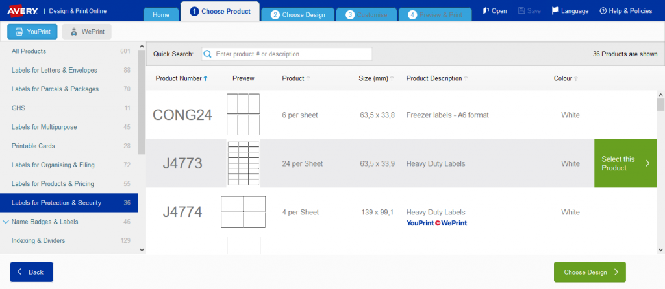This screenshot has height=289, width=665.
Task: Click the '24 per Sheet' cell
Action: (x=303, y=163)
